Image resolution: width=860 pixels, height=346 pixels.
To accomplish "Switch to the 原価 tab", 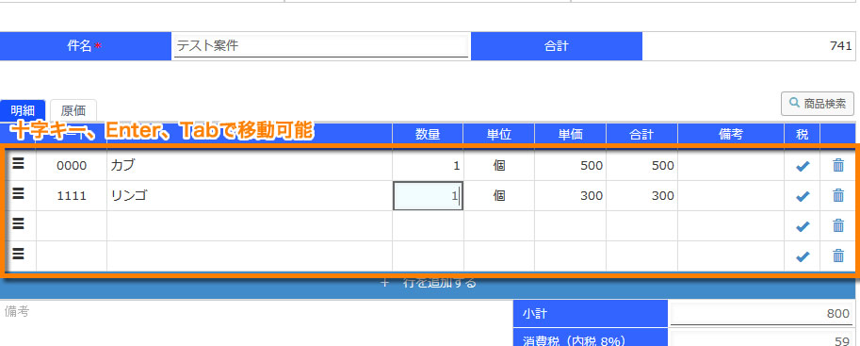I will tap(73, 111).
